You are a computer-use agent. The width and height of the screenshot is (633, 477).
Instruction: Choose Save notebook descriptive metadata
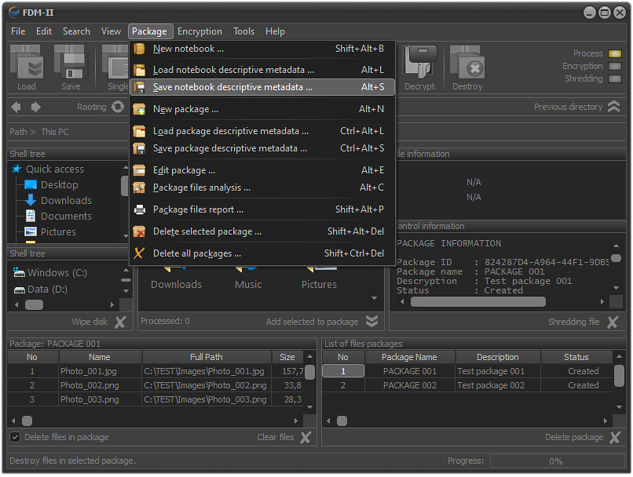(262, 87)
